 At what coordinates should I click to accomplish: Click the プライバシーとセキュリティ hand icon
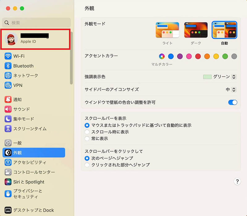coord(8,194)
